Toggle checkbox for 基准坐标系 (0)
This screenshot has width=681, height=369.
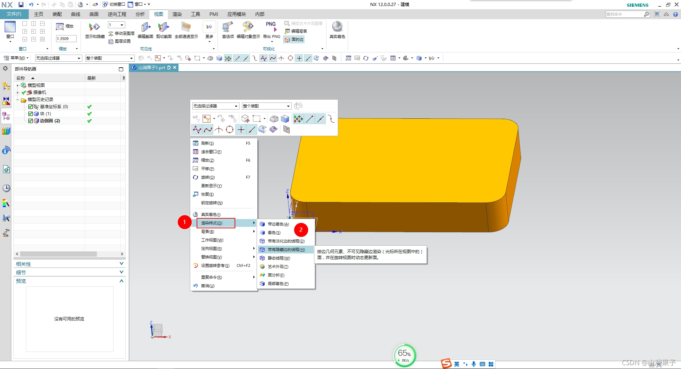pyautogui.click(x=31, y=107)
